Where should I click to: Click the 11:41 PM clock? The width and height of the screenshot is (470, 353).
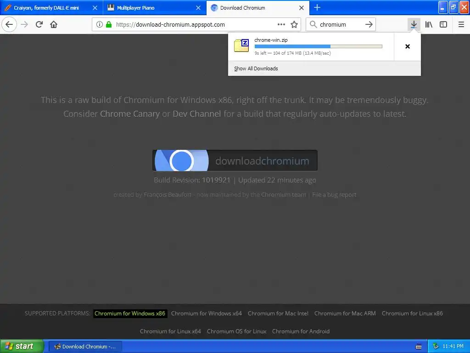453,347
